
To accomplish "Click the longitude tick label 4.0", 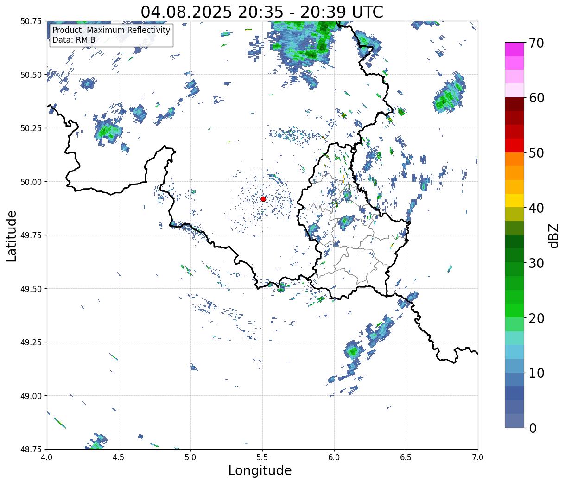I will point(47,457).
